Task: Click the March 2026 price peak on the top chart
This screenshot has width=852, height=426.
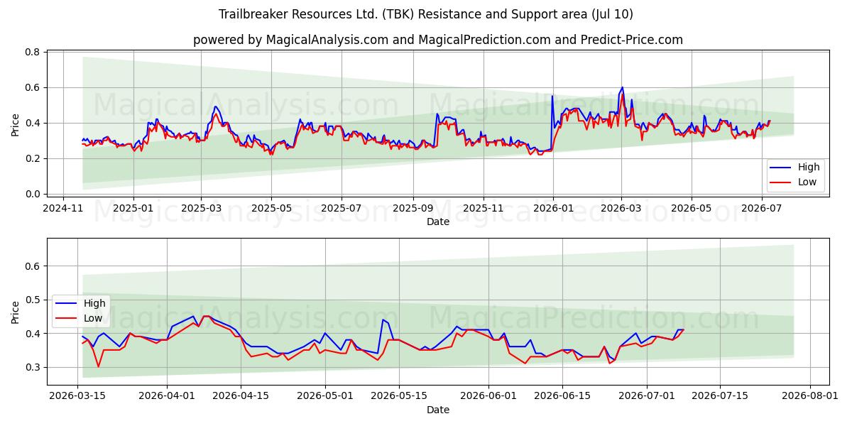Action: pos(623,87)
